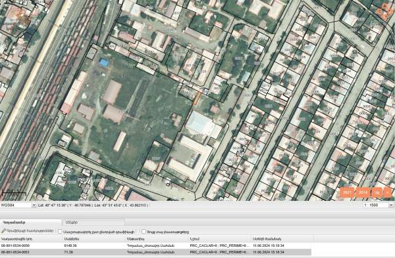Viewport: 395px width, 258px height.
Task: Select table row 08-001-0534-0051
Action: click(155, 252)
